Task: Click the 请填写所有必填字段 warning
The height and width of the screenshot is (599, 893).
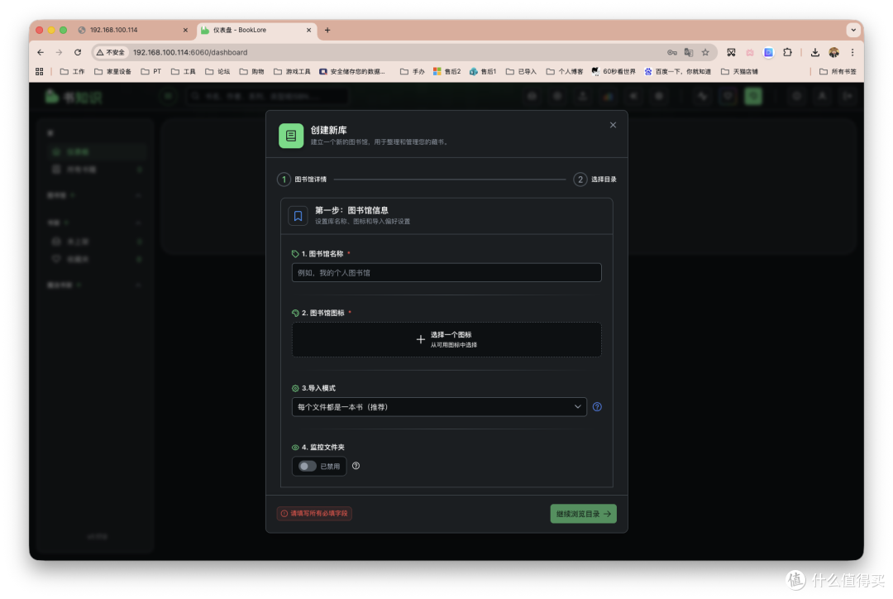Action: 314,514
